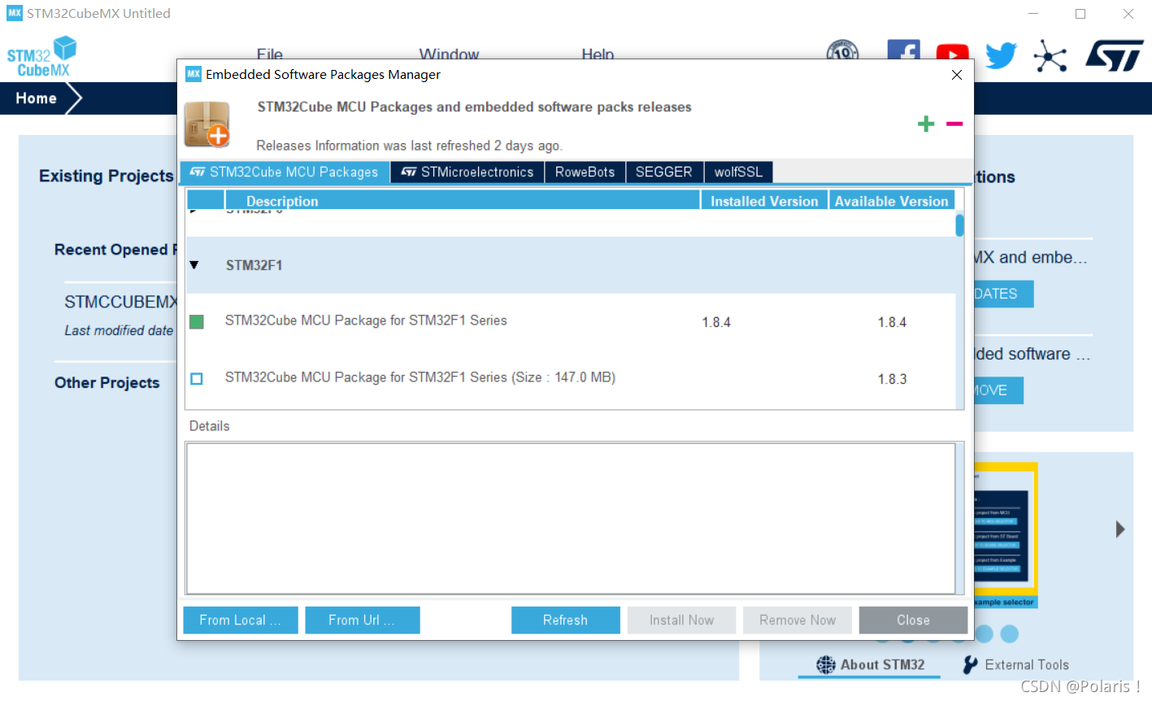Viewport: 1152px width, 701px height.
Task: Click the next arrow of the carousel
Action: pyautogui.click(x=1120, y=529)
